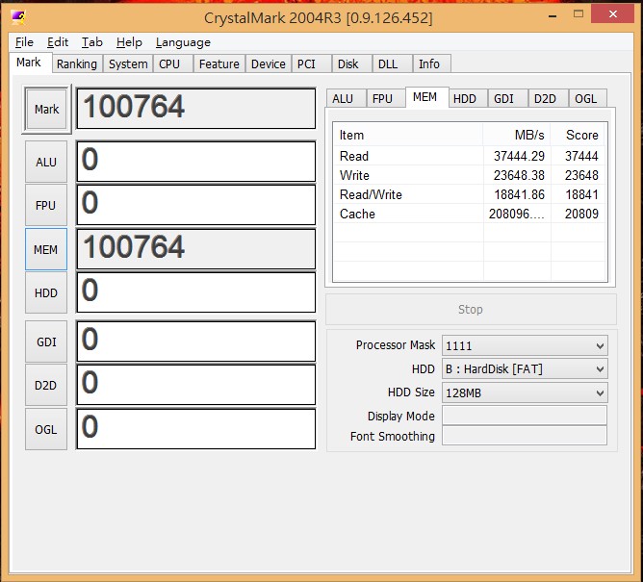The width and height of the screenshot is (643, 582).
Task: Click the FPU score field beside FPU button
Action: (196, 205)
